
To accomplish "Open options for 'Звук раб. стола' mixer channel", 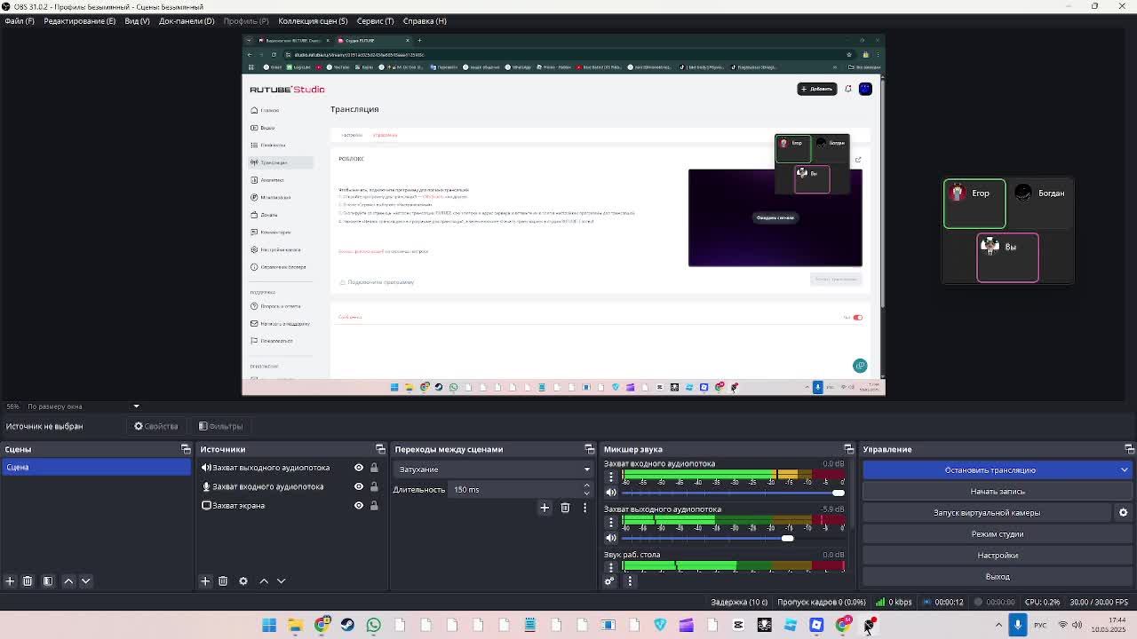I will pyautogui.click(x=610, y=566).
